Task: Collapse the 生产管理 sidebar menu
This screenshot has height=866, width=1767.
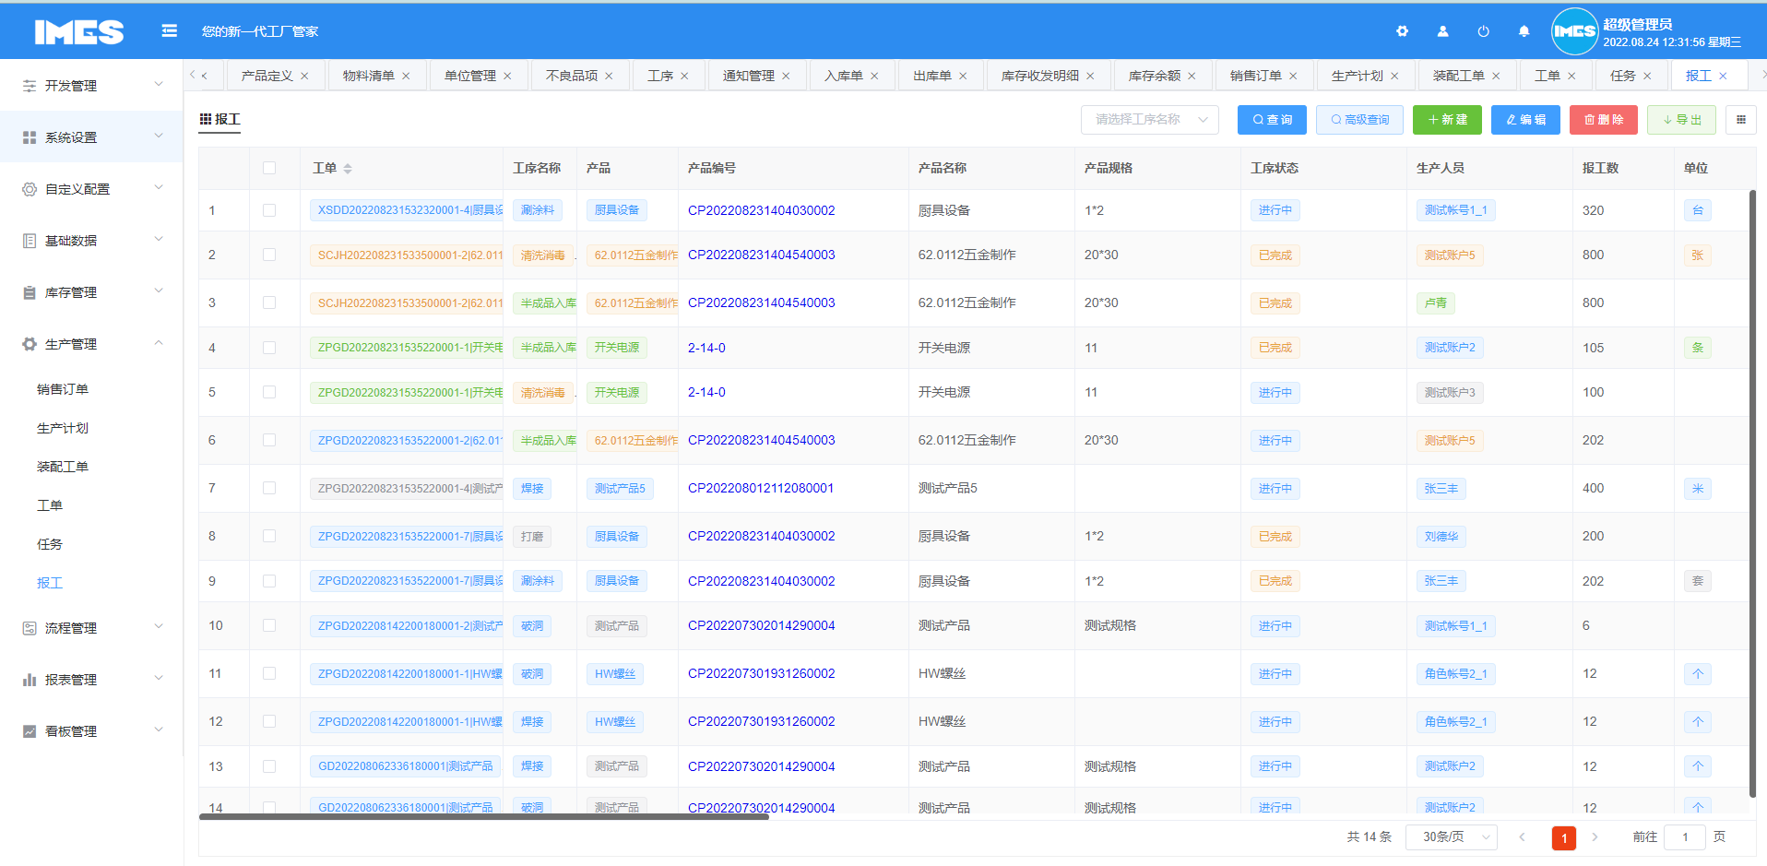Action: 92,343
